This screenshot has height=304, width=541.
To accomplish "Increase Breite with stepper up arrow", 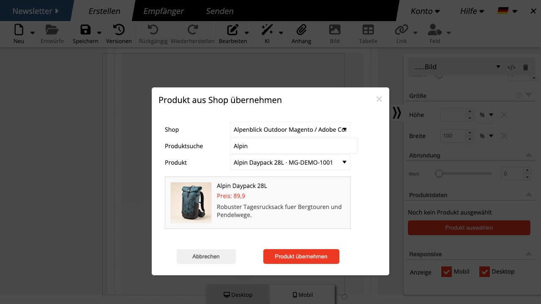I will coord(470,133).
